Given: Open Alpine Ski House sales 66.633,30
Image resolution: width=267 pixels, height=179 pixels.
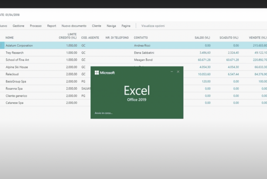Looking at the screenshot, I should (261, 67).
